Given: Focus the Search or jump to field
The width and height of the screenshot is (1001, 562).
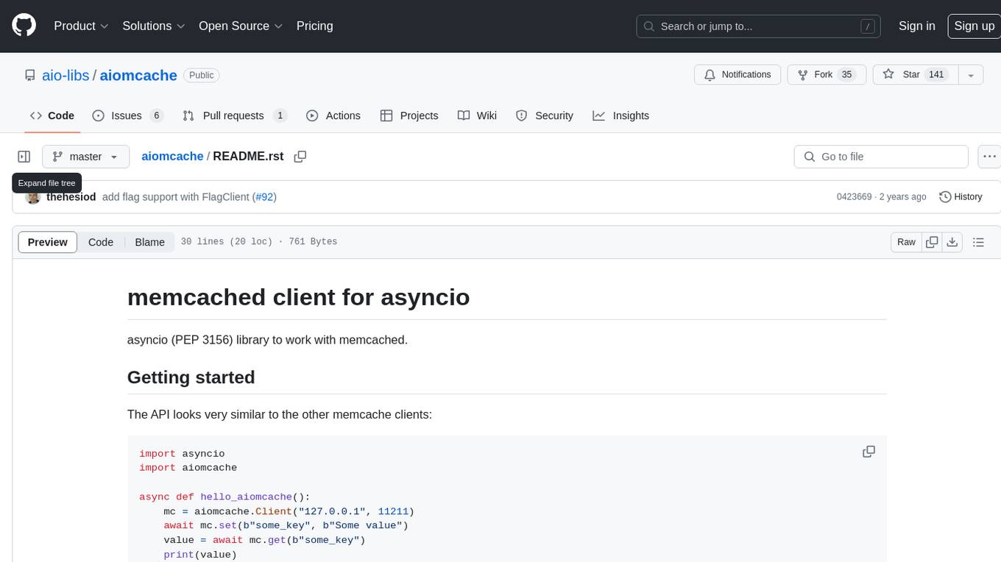Looking at the screenshot, I should point(760,26).
